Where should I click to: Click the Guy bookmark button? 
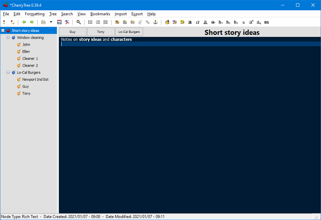[73, 32]
